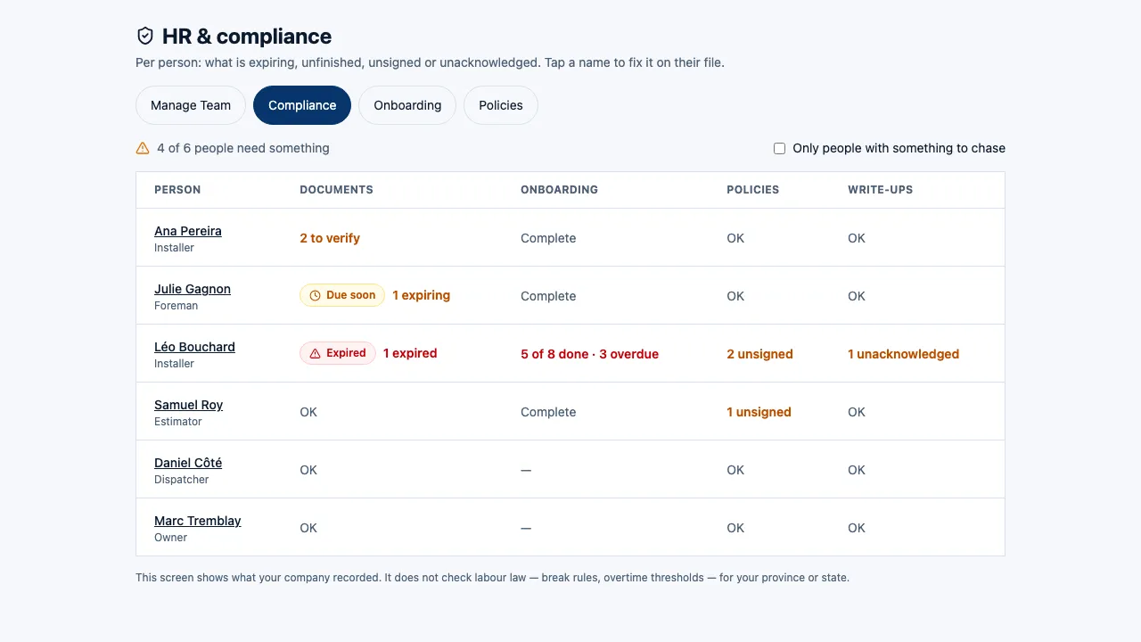The width and height of the screenshot is (1141, 642).
Task: Click Julie Gagnon's write-ups OK cell
Action: tap(857, 296)
